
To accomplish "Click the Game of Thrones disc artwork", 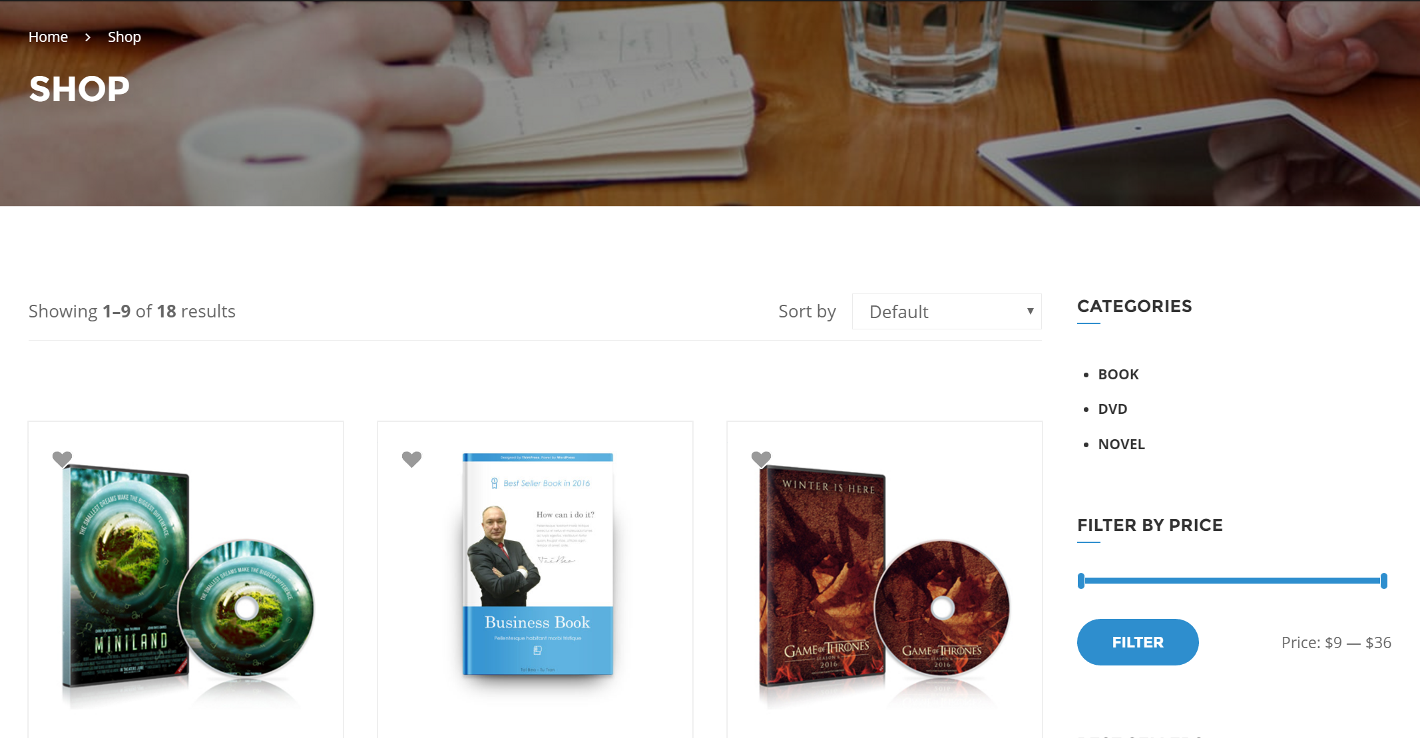I will (942, 608).
